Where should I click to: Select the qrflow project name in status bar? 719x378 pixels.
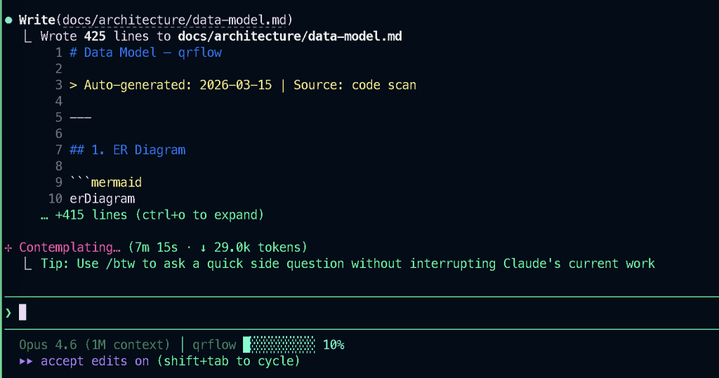[214, 345]
